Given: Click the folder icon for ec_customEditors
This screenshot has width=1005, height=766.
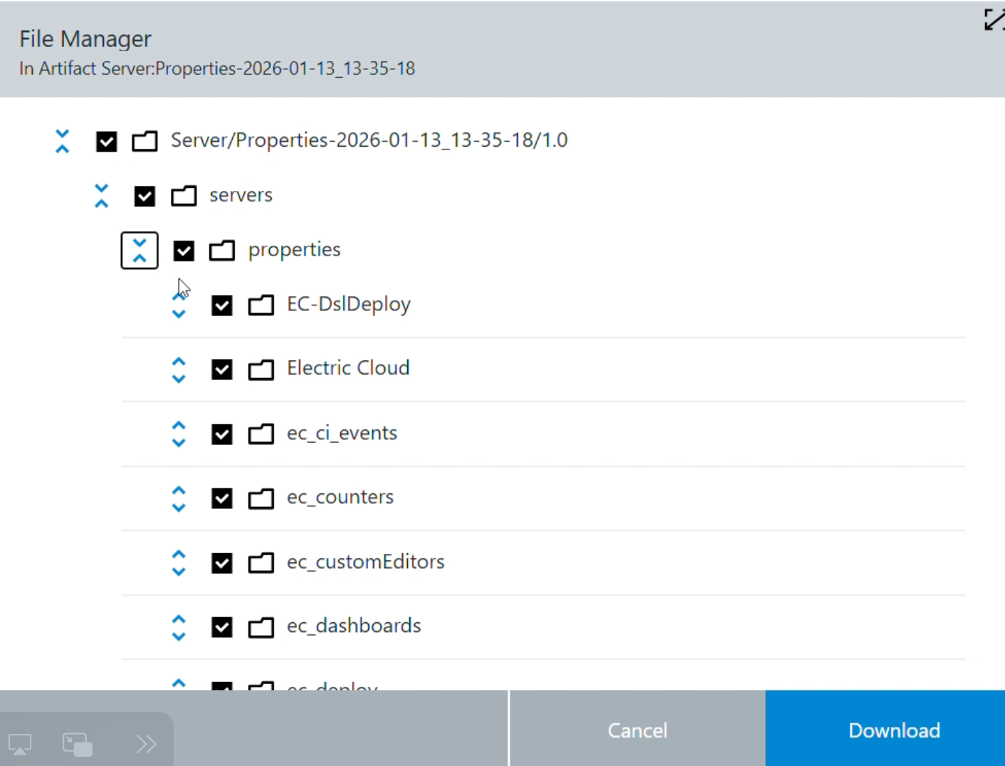Looking at the screenshot, I should 261,562.
